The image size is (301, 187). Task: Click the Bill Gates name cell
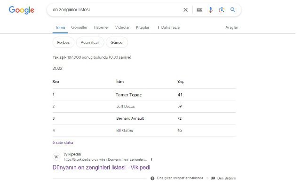pos(124,131)
